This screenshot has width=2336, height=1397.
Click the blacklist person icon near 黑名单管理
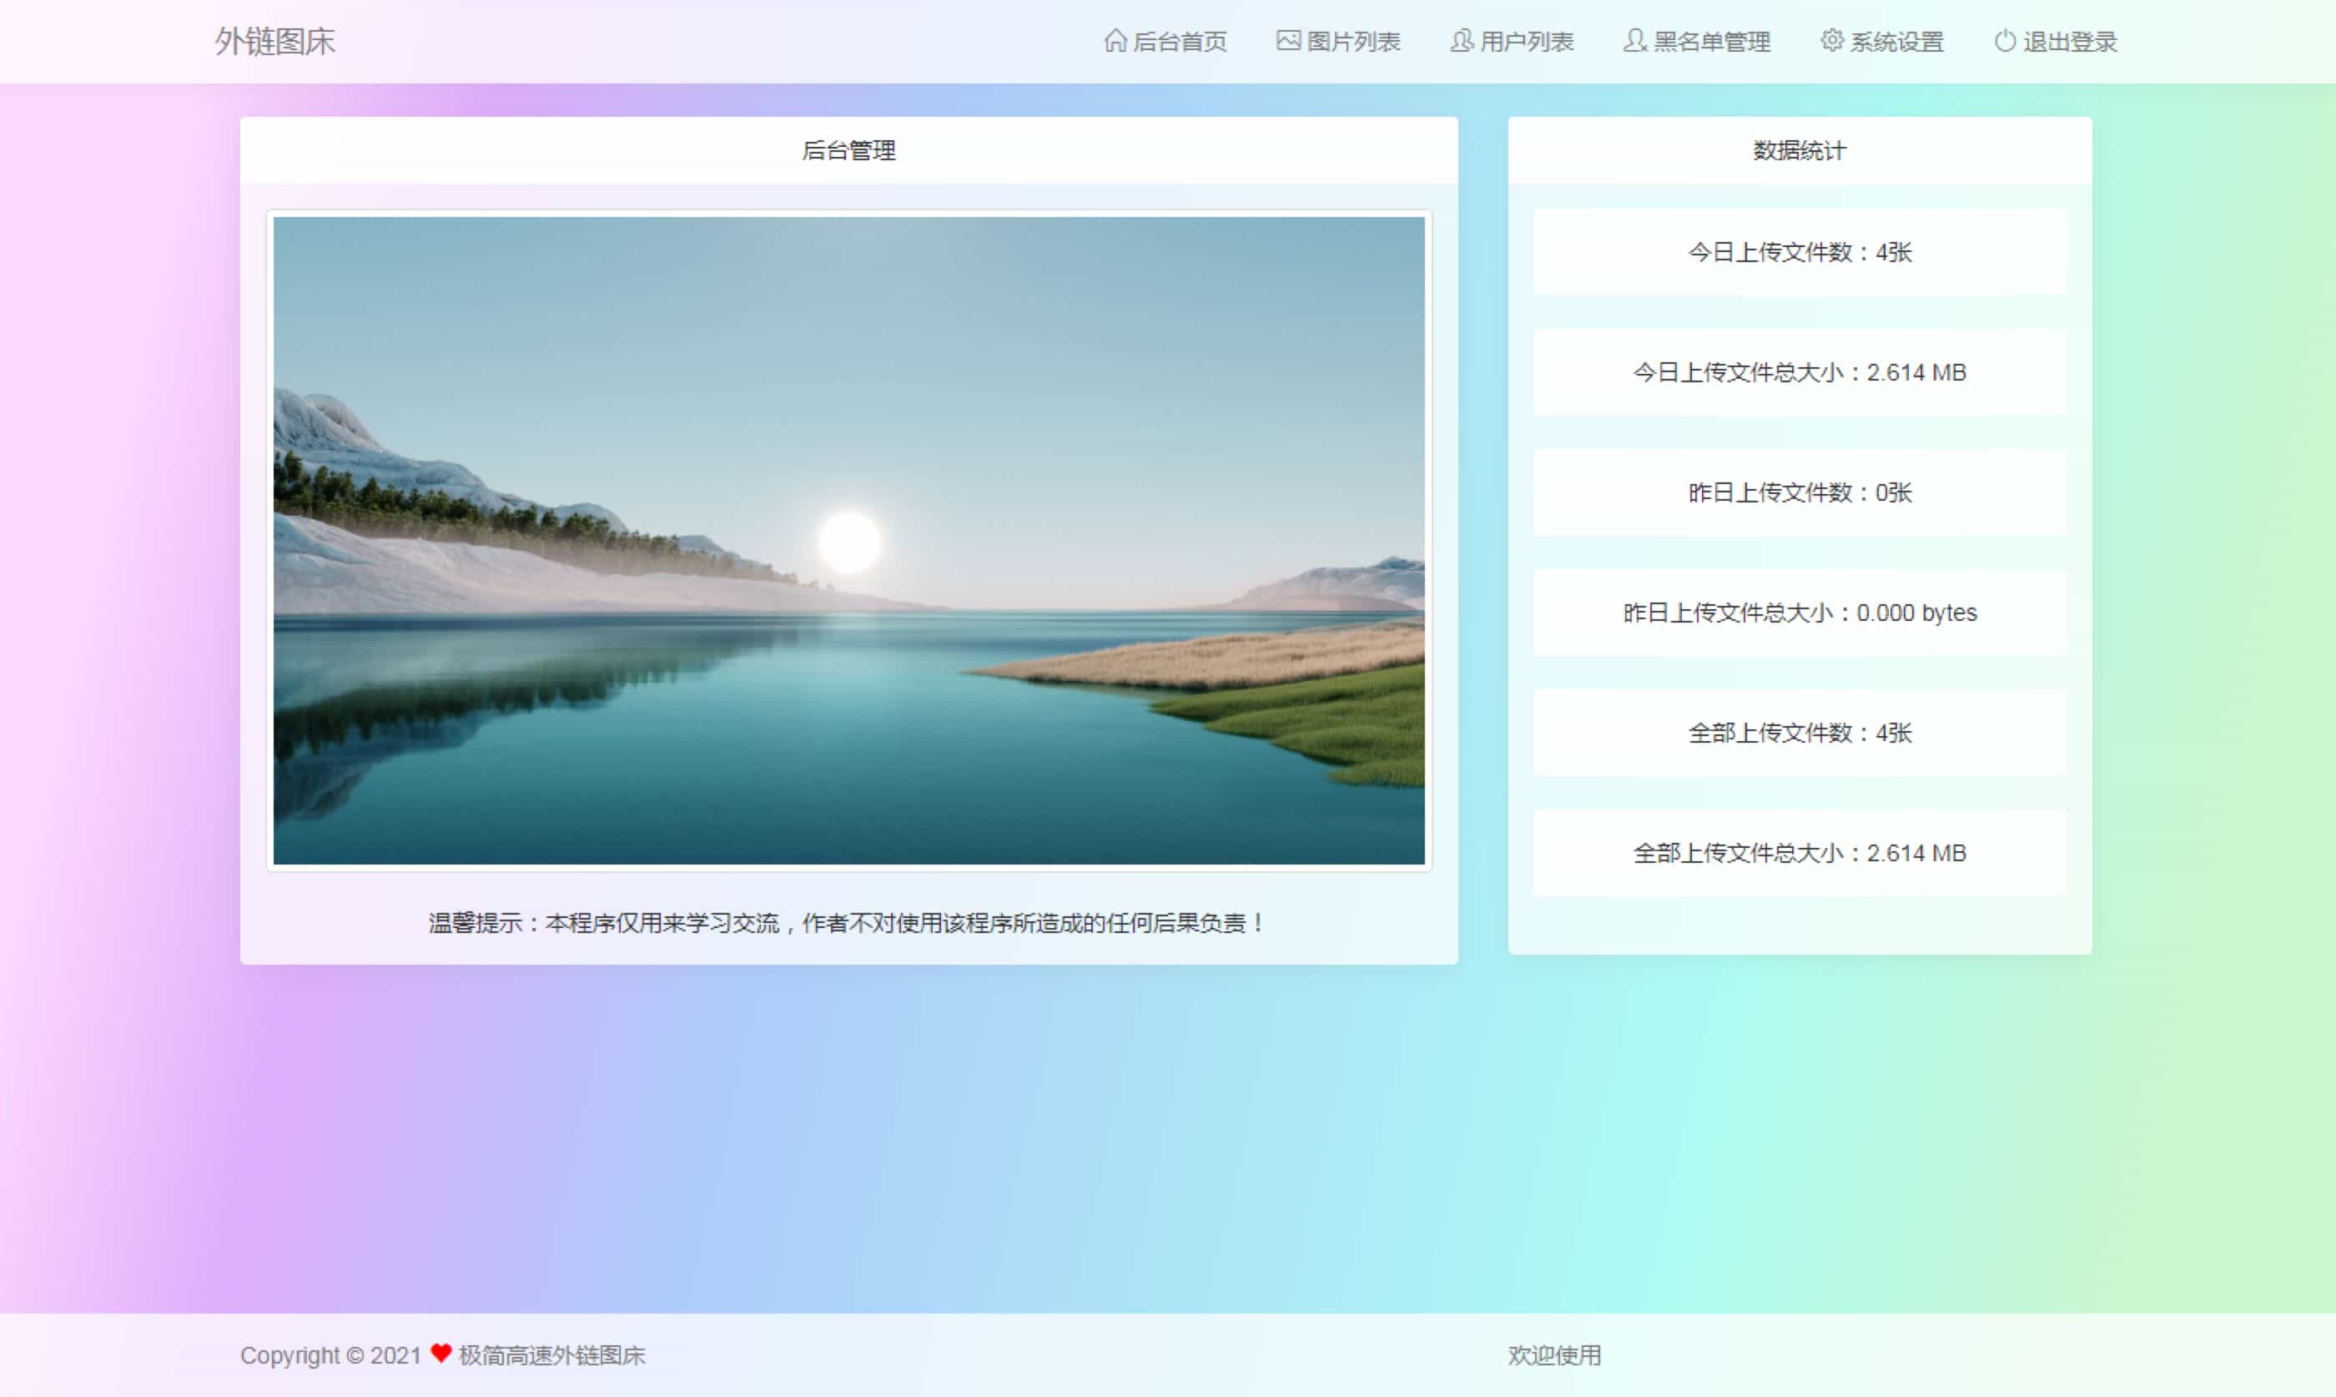coord(1634,41)
